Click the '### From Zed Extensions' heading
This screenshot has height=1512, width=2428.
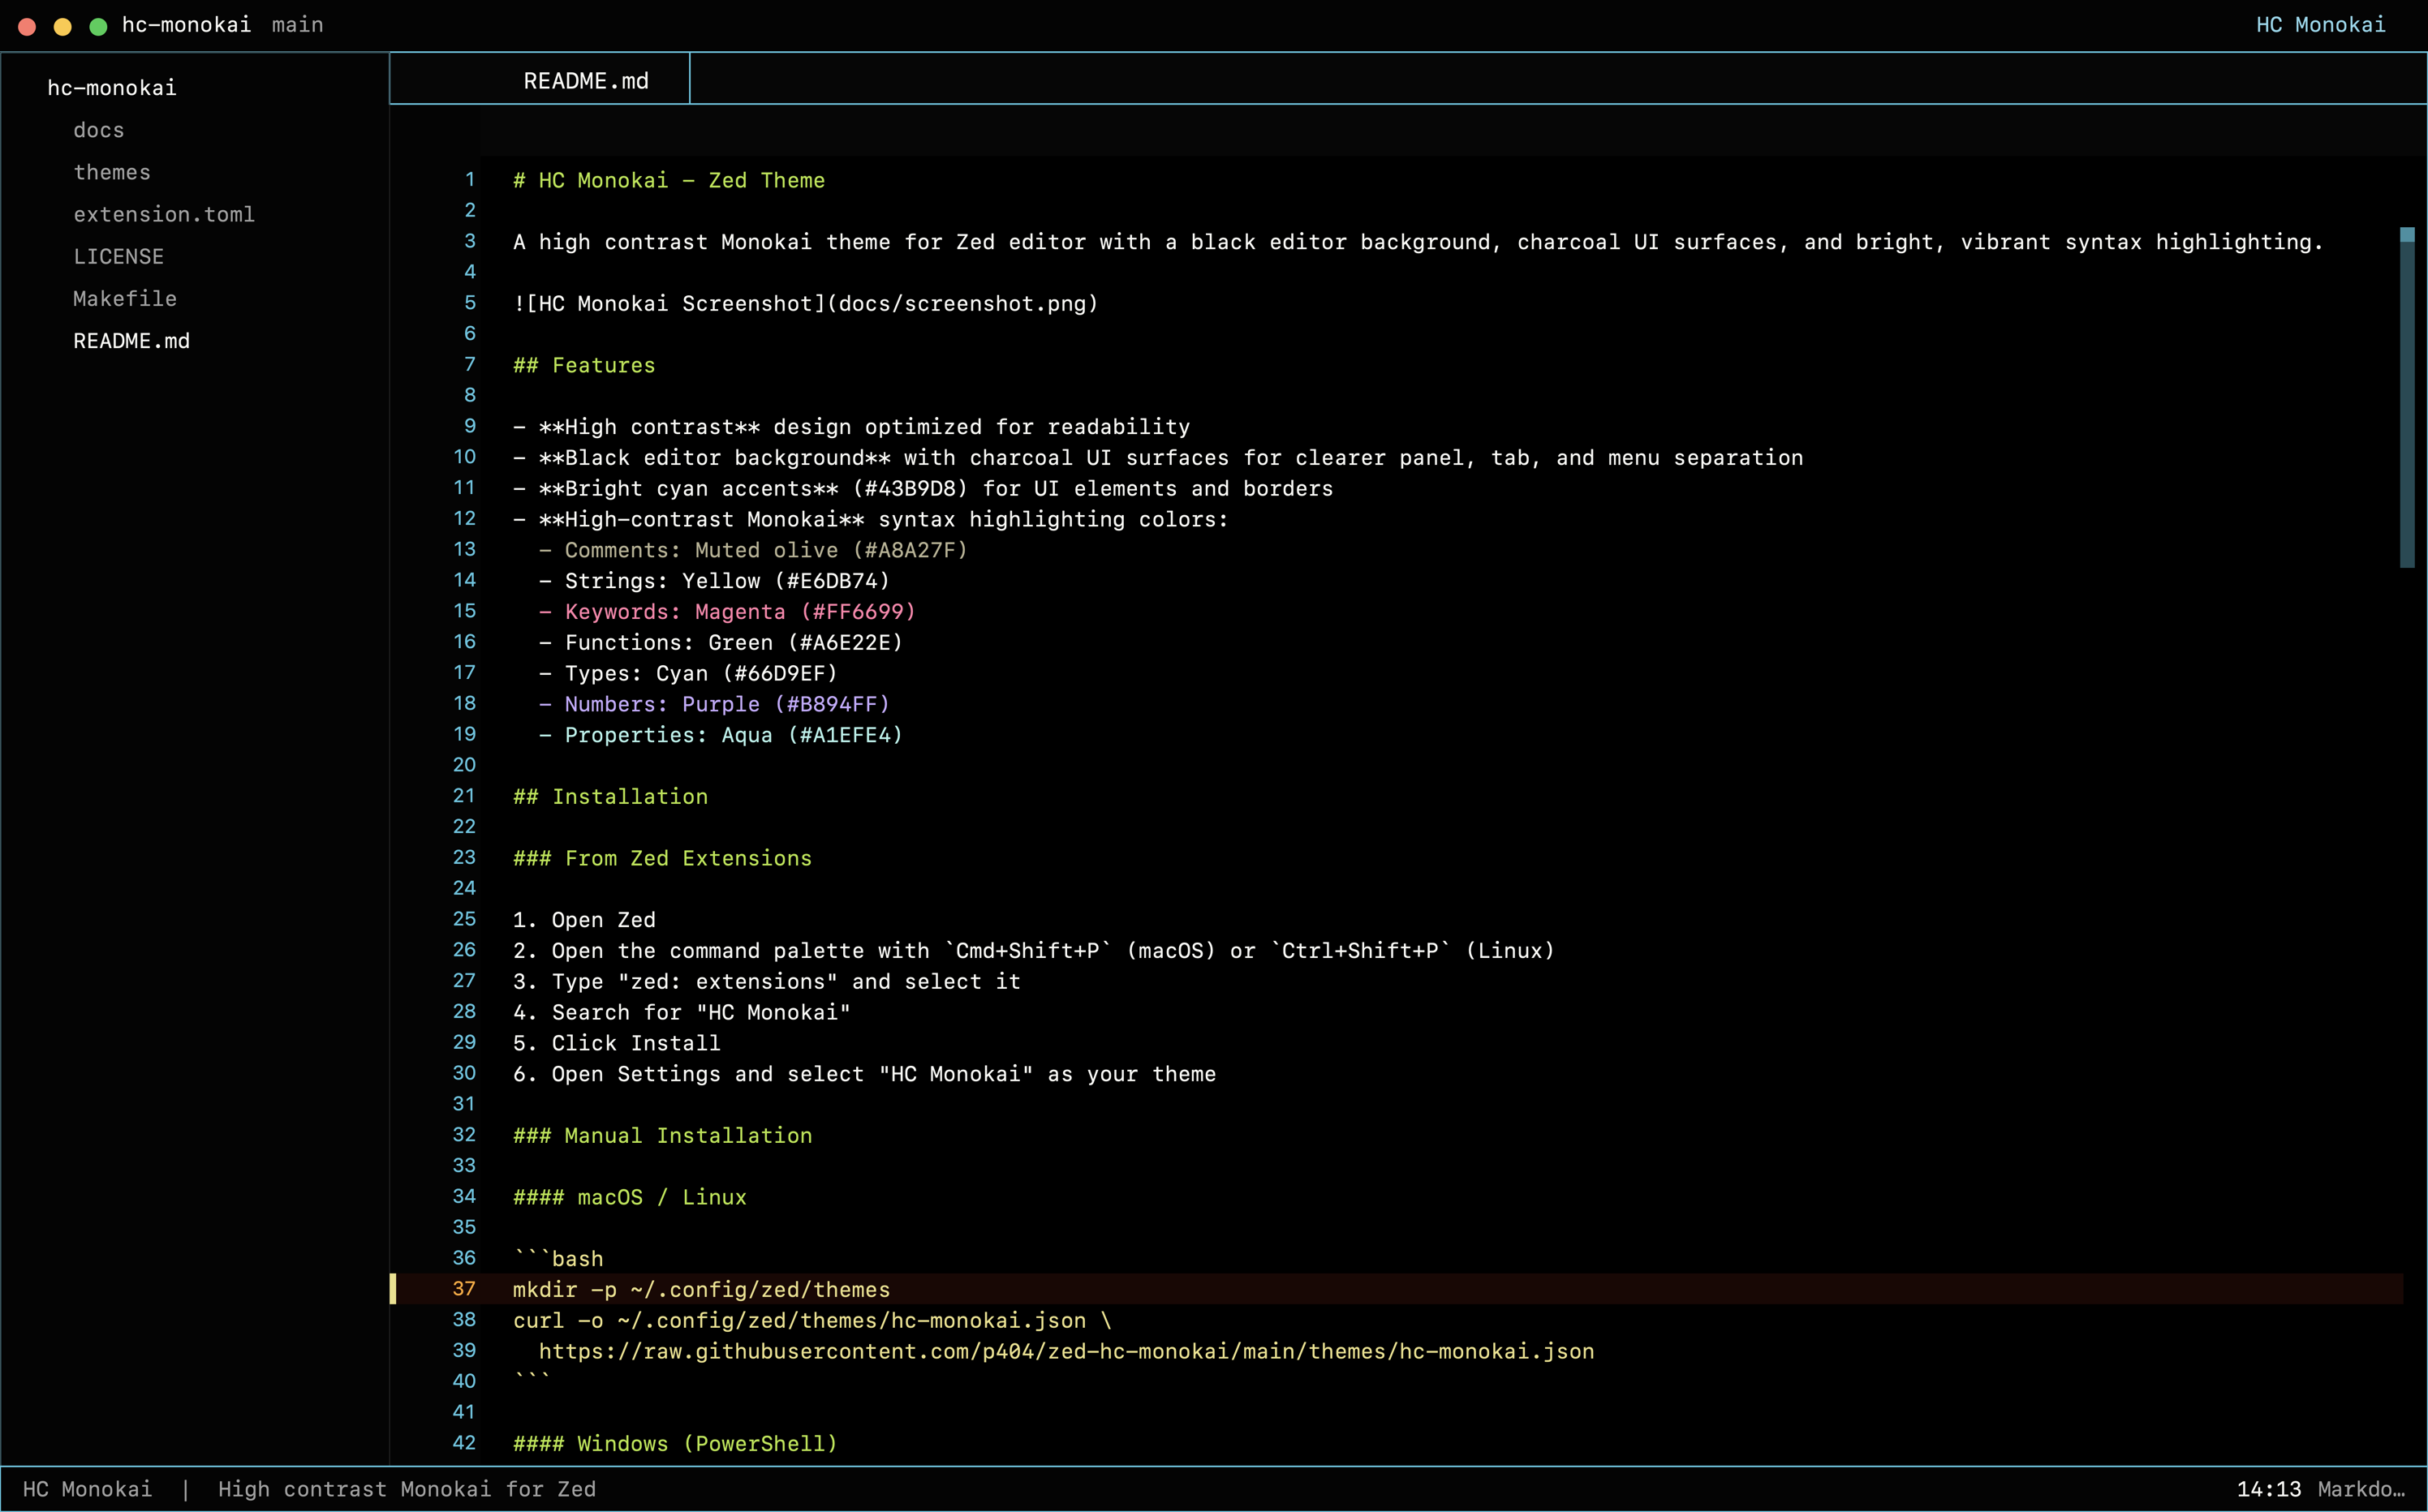(x=662, y=859)
